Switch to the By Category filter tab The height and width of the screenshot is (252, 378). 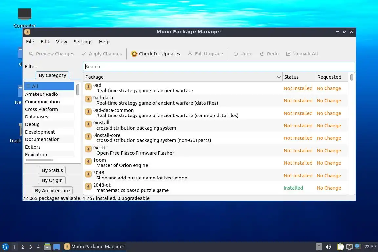(52, 75)
